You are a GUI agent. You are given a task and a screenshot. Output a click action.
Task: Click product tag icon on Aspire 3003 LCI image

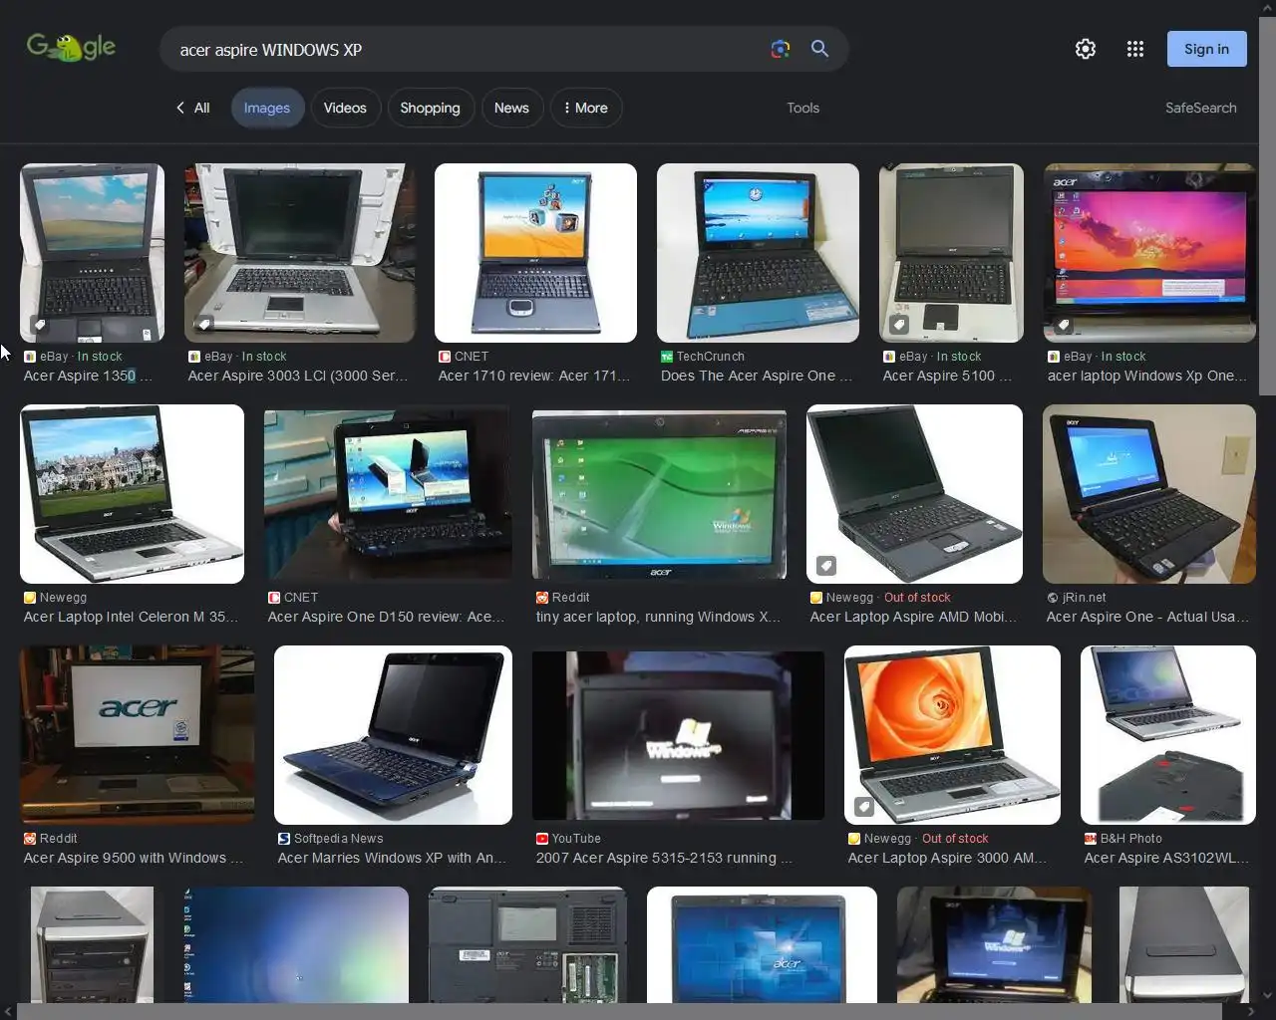(203, 325)
